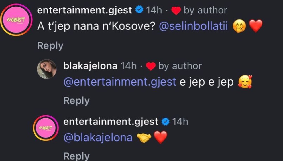Open the blakajelona username link
The width and height of the screenshot is (283, 161).
pyautogui.click(x=90, y=66)
